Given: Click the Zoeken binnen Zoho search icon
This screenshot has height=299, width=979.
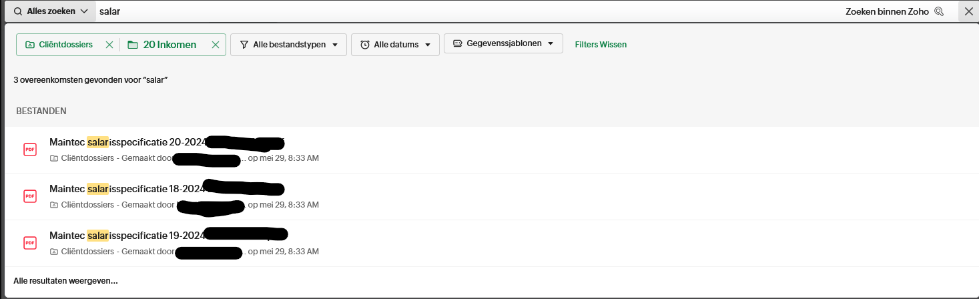Looking at the screenshot, I should click(939, 11).
